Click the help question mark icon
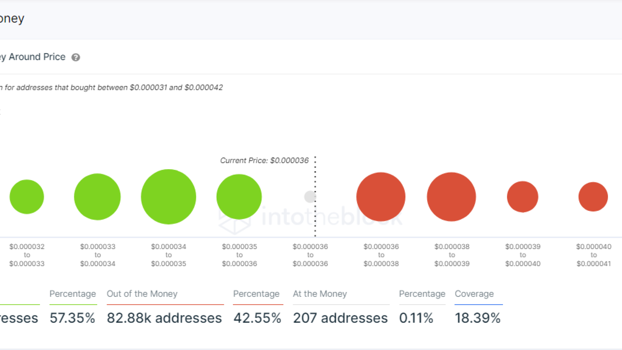Screen dimensions: 622x350 click(x=76, y=58)
